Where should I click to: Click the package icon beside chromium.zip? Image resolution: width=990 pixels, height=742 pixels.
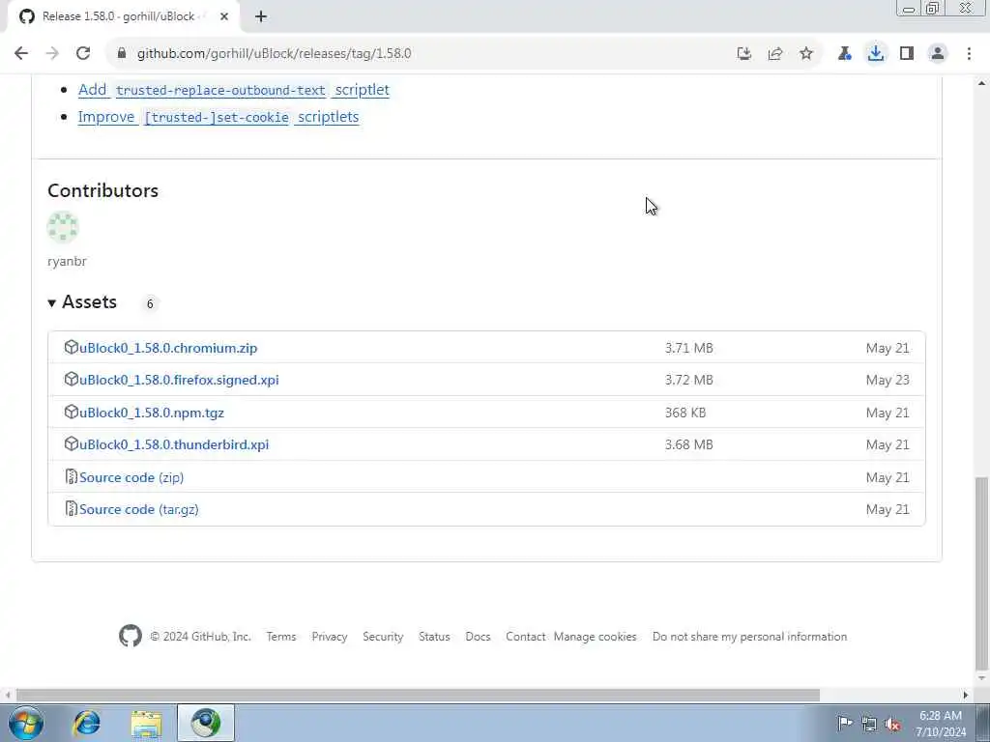tap(71, 347)
